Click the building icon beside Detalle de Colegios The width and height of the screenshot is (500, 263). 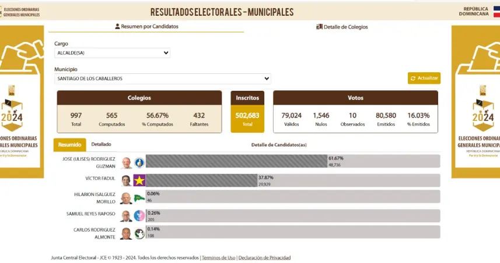(x=319, y=27)
